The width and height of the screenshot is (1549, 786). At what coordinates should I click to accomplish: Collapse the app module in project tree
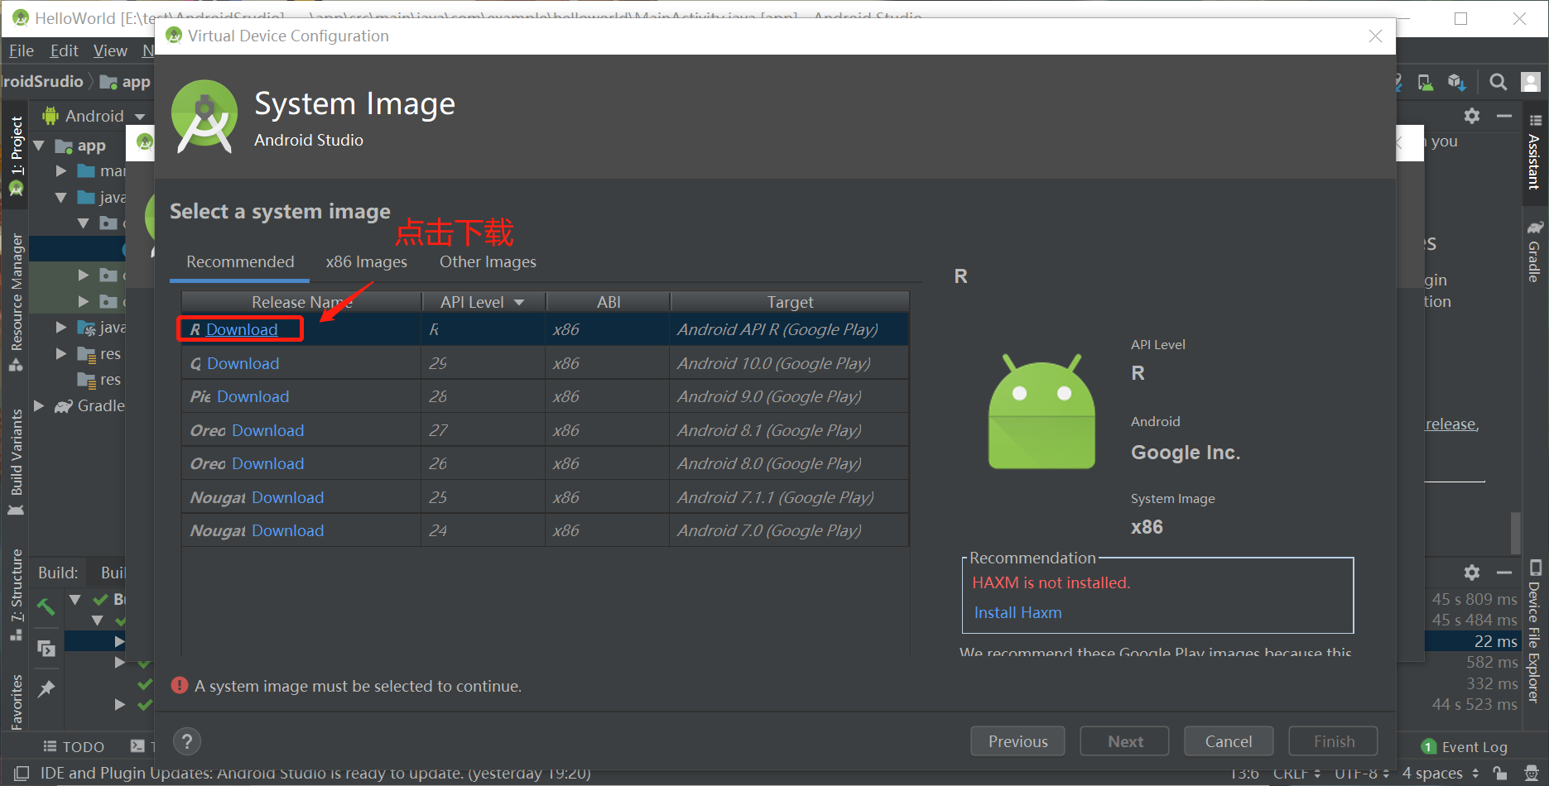39,146
